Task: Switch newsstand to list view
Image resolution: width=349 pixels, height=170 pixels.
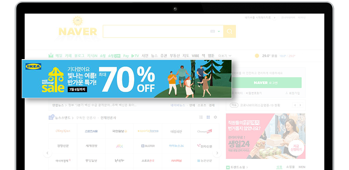Action: click(201, 117)
